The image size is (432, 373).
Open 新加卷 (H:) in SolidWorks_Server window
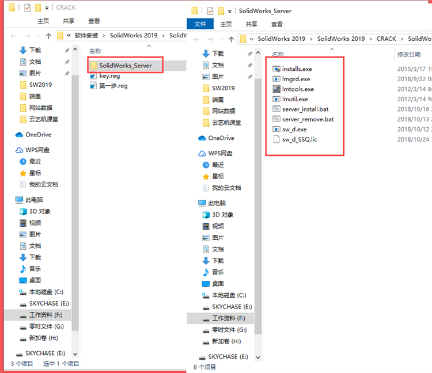coord(222,341)
